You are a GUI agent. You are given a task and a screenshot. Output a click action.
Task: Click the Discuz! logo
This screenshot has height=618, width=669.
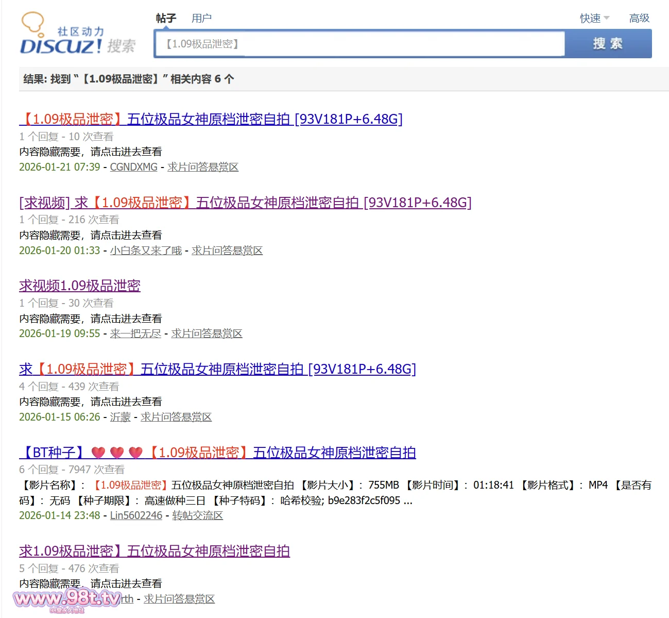click(x=77, y=35)
